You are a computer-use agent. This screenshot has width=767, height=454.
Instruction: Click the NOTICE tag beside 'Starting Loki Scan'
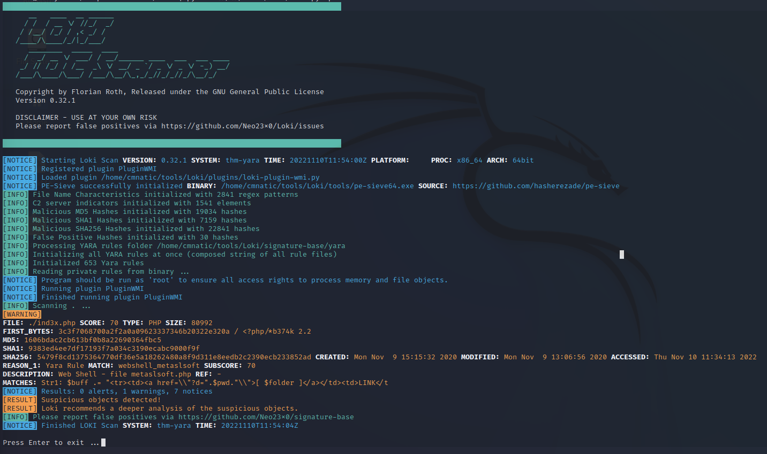(x=20, y=160)
